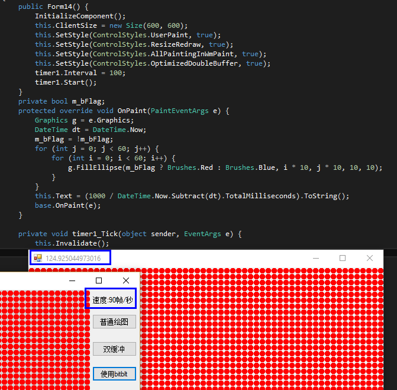Click the 普通绘图 button
The height and width of the screenshot is (390, 397).
(x=114, y=322)
